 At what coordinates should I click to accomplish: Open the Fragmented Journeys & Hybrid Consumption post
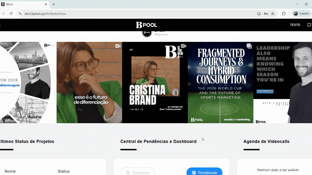[x=220, y=82]
